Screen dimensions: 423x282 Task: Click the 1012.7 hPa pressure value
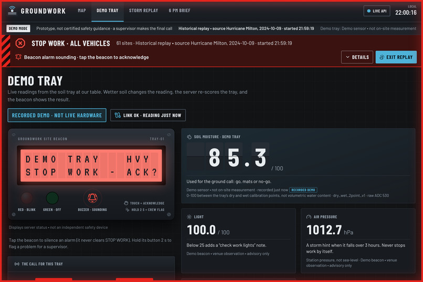pyautogui.click(x=324, y=230)
